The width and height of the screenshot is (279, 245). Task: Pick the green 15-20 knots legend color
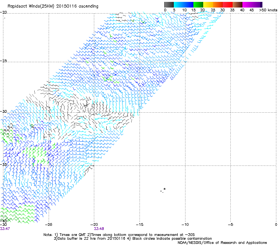[198, 5]
